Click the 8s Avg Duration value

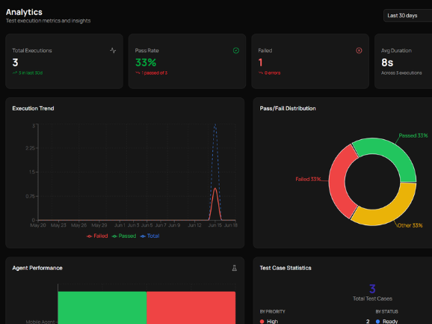[387, 63]
